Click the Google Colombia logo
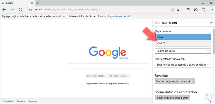The width and height of the screenshot is (215, 104). click(108, 53)
